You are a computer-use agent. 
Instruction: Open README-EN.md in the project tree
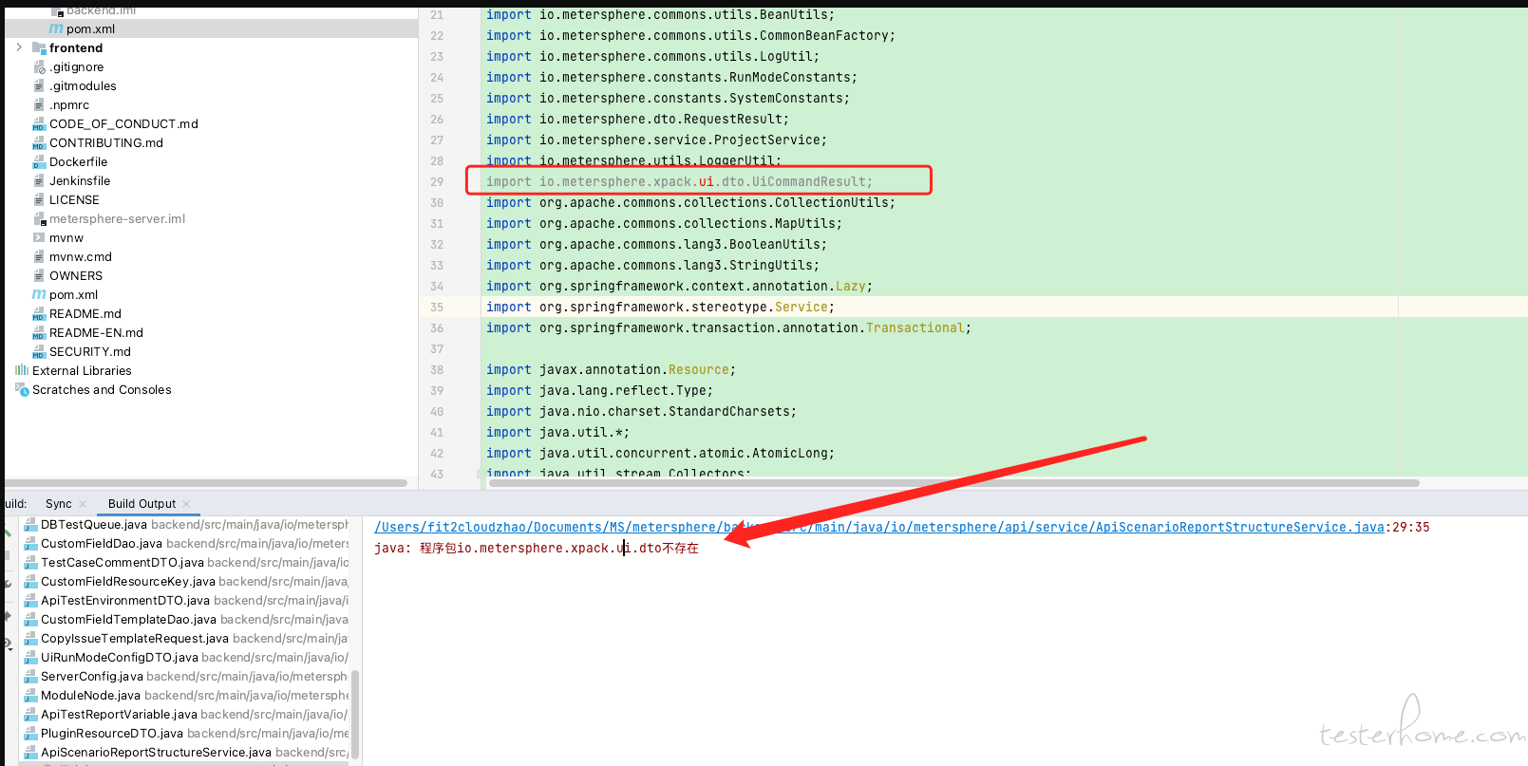point(96,332)
